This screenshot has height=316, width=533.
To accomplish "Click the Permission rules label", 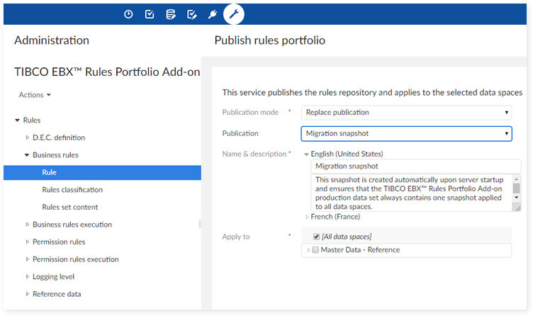I will click(x=59, y=242).
